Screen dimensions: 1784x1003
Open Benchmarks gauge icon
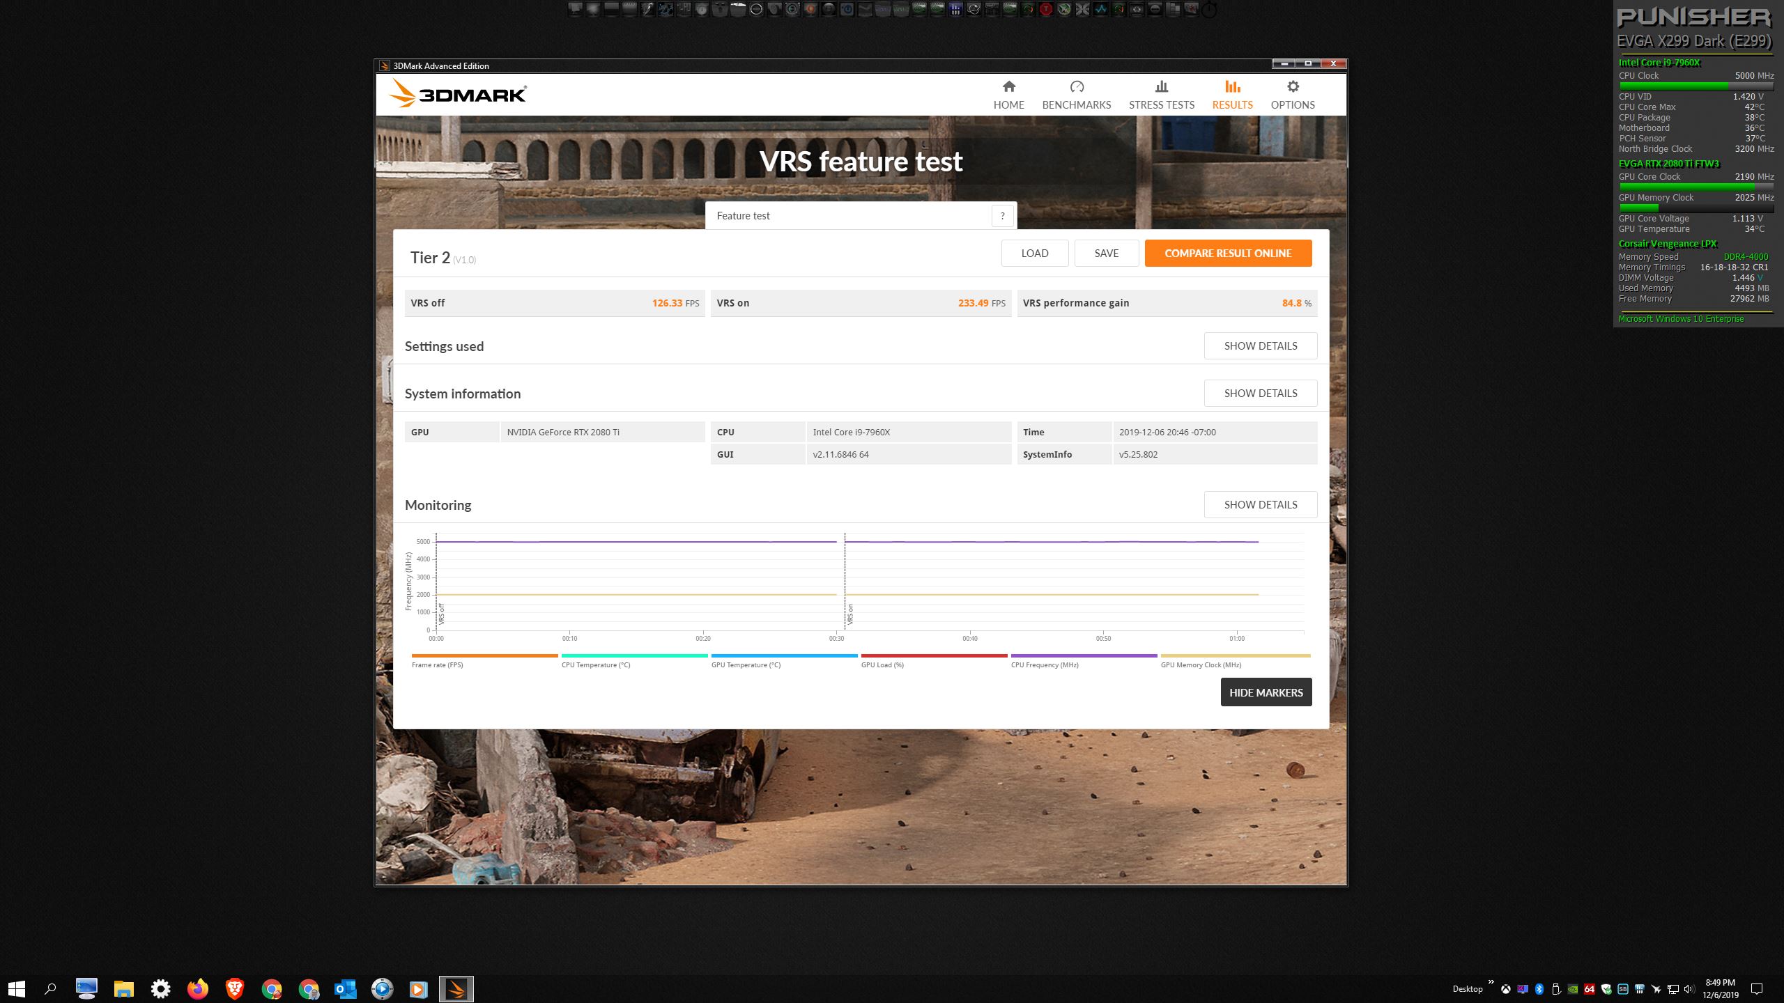click(x=1076, y=87)
